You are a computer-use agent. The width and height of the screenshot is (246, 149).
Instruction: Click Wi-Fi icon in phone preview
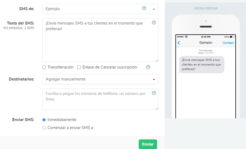point(186,37)
